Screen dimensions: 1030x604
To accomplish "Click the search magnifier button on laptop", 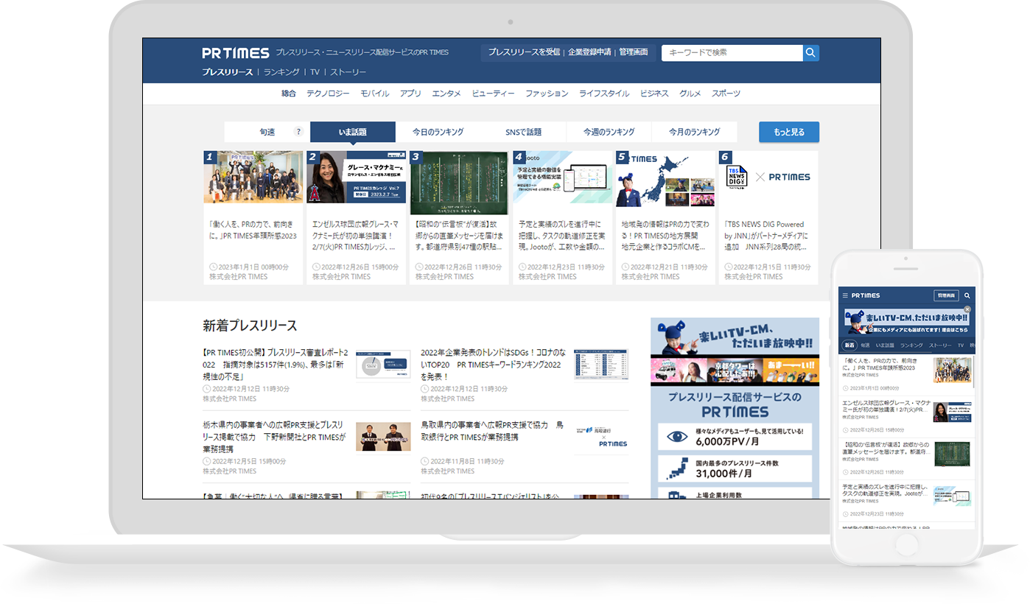I will [810, 53].
